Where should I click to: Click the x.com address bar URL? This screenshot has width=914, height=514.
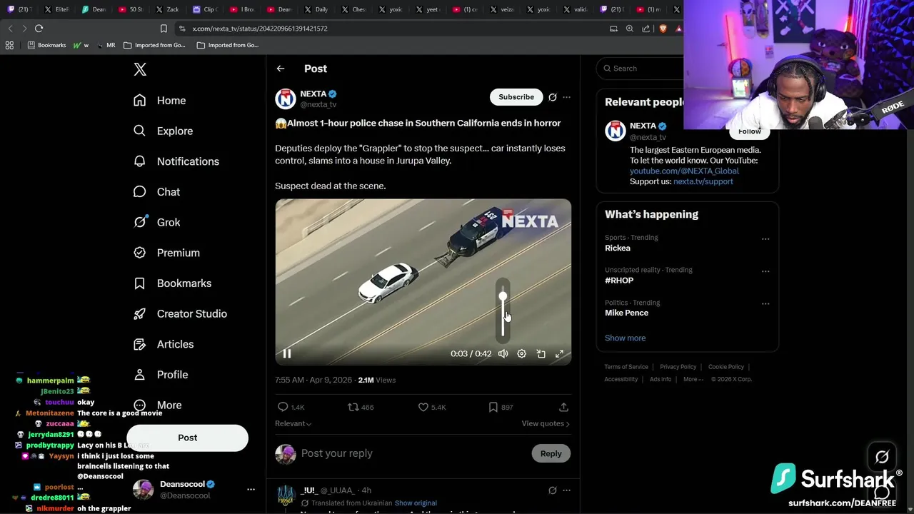click(260, 29)
